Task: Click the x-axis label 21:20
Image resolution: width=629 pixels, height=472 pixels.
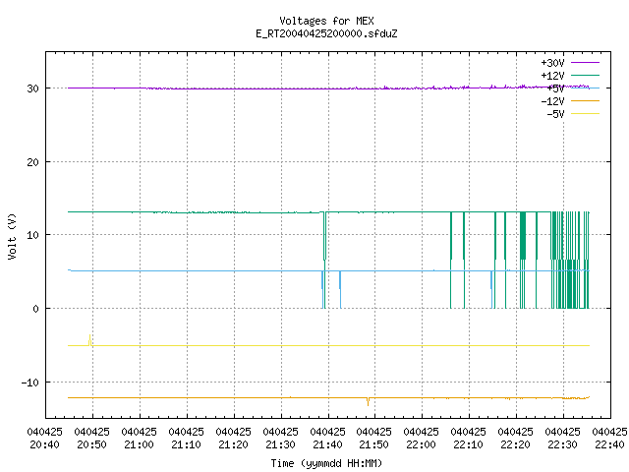Action: [x=233, y=444]
